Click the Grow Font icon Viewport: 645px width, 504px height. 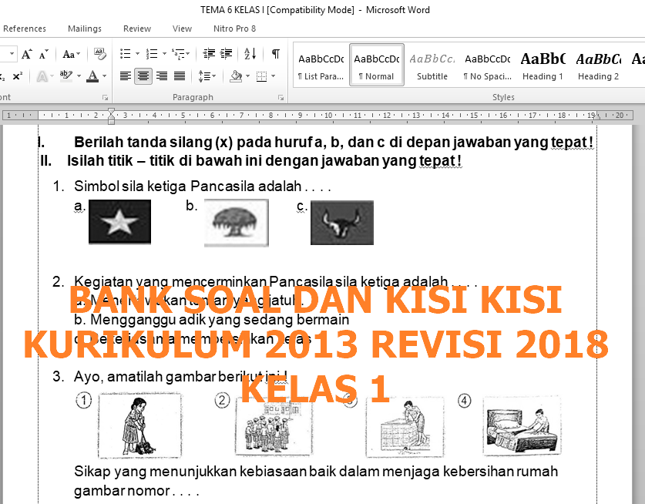pos(25,53)
